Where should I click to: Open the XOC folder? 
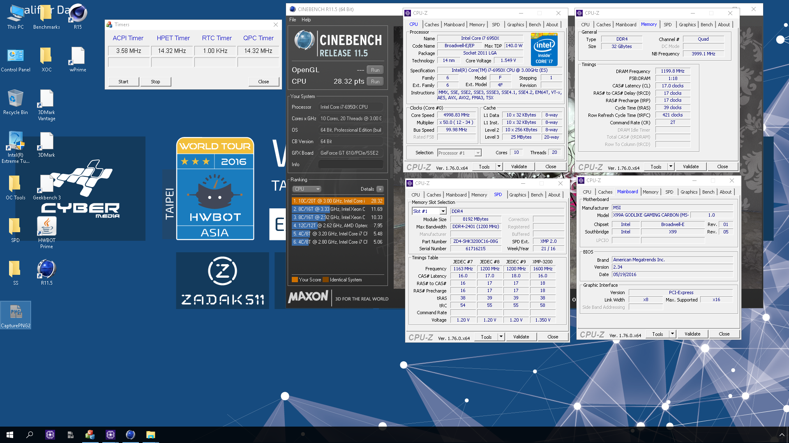[46, 60]
